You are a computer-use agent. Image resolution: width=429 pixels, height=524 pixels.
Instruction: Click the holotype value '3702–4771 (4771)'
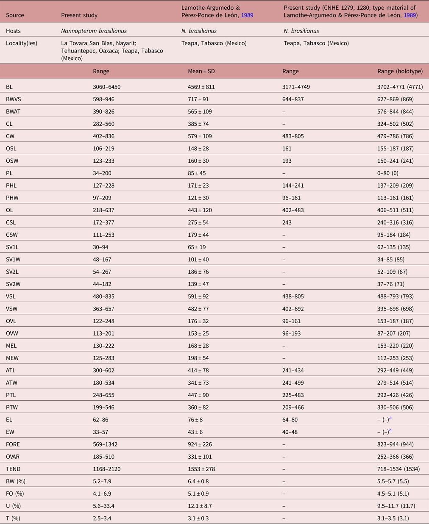coord(400,87)
